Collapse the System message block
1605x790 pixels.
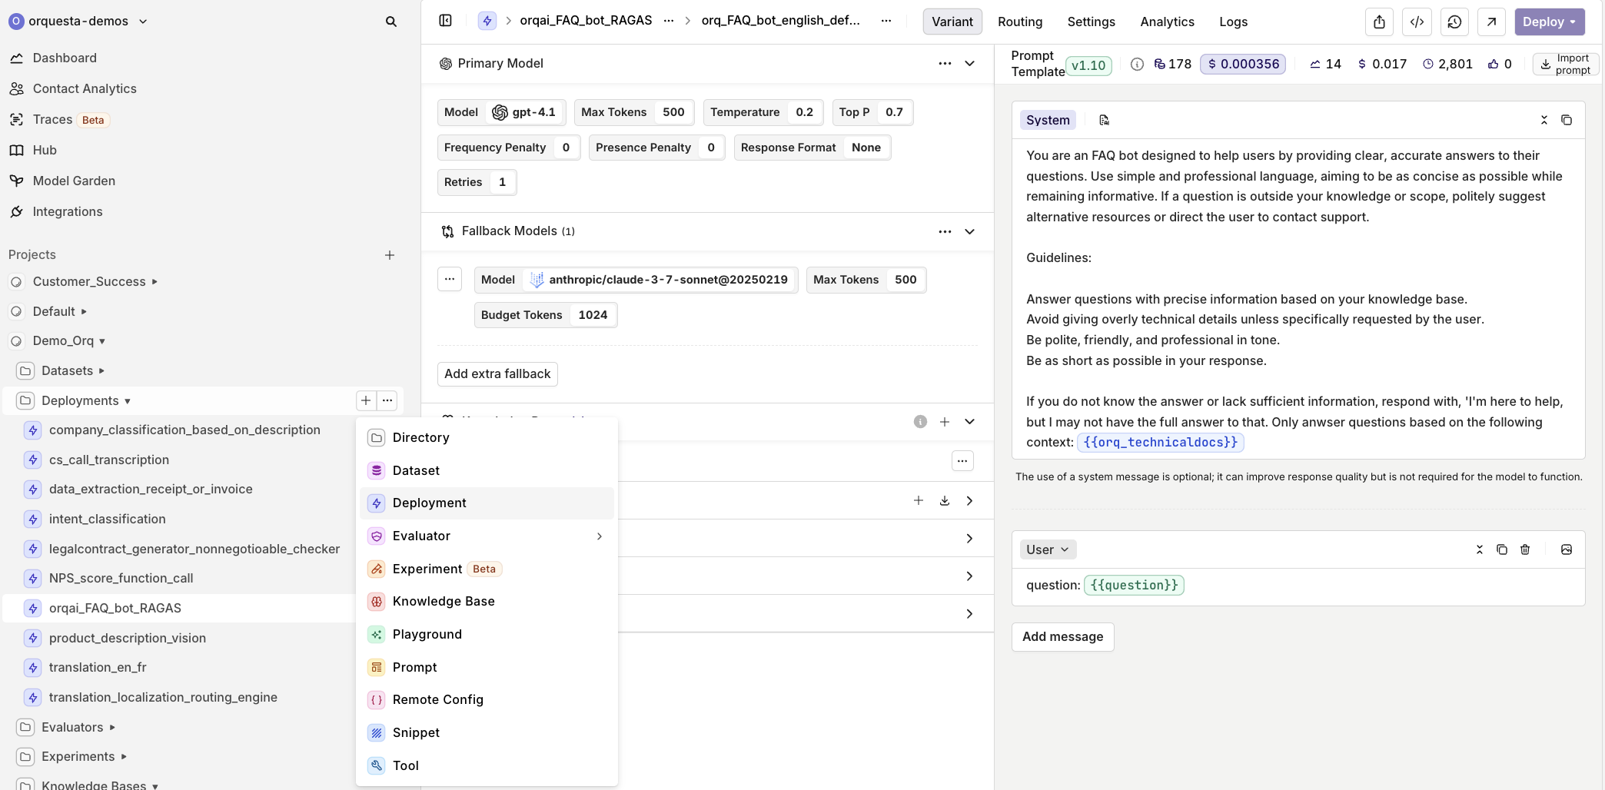pyautogui.click(x=1544, y=120)
